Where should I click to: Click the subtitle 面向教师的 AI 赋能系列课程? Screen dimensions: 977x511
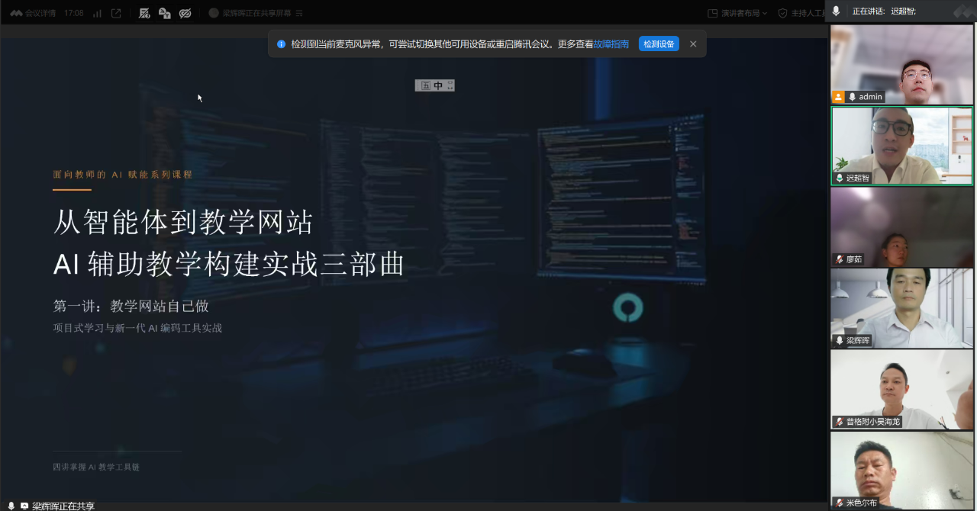[x=123, y=174]
